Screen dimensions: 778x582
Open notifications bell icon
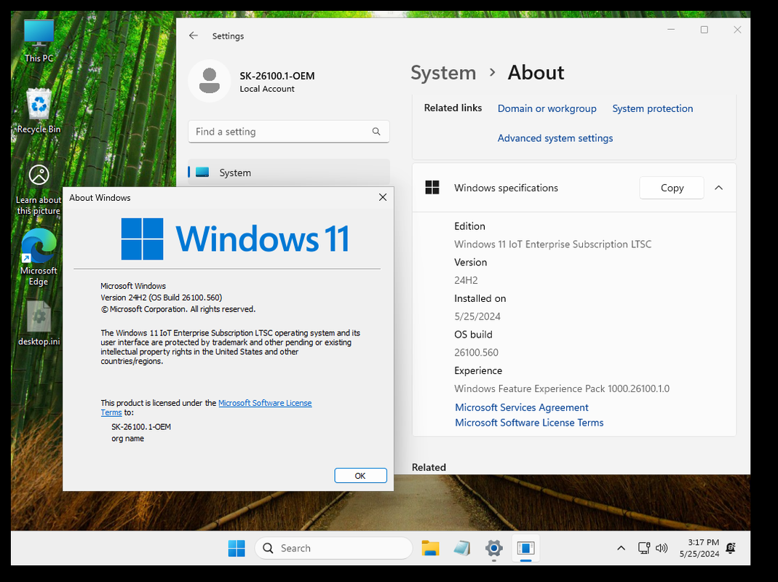pyautogui.click(x=731, y=549)
